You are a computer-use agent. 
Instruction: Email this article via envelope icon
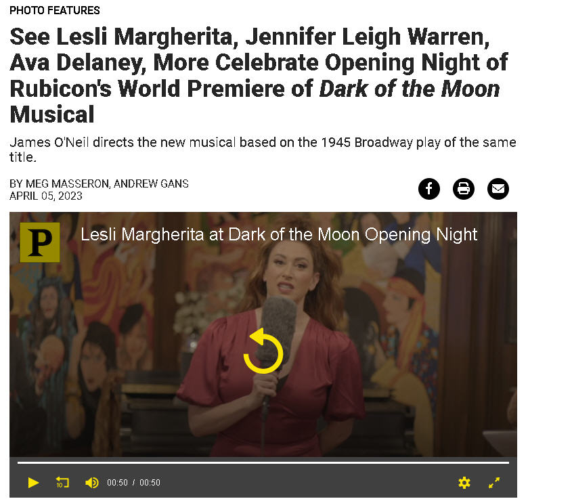(498, 189)
